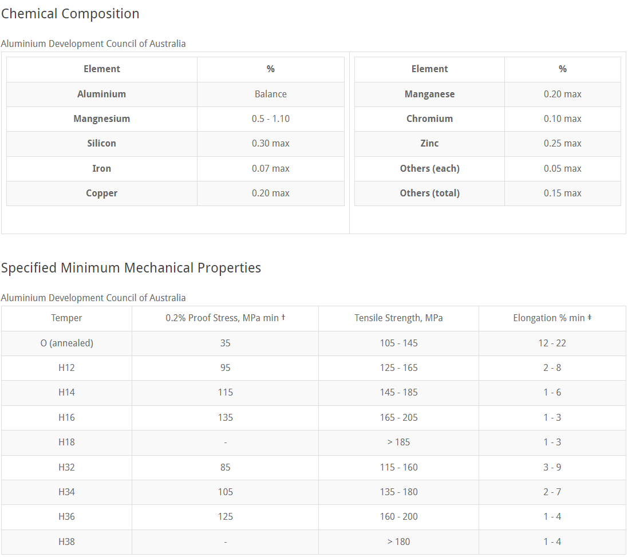The image size is (628, 557).
Task: Select the H38 tensile value > 180
Action: coord(398,542)
